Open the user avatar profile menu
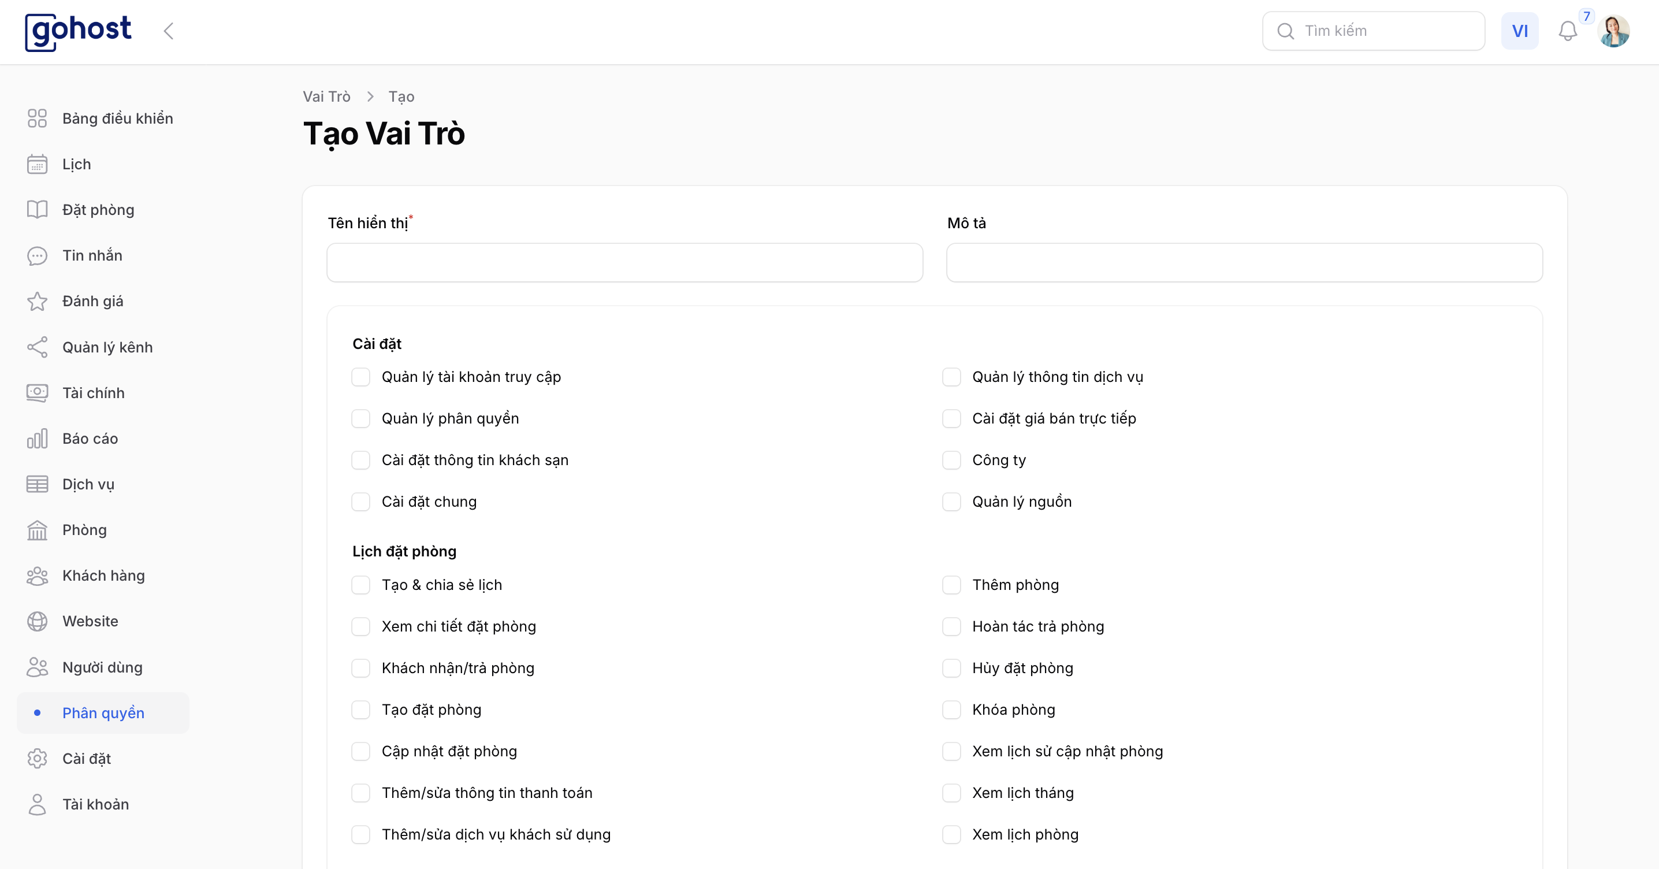 tap(1614, 31)
